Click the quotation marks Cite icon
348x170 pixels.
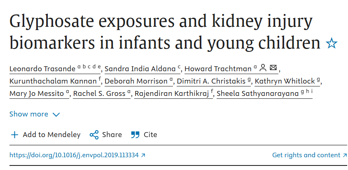click(135, 135)
